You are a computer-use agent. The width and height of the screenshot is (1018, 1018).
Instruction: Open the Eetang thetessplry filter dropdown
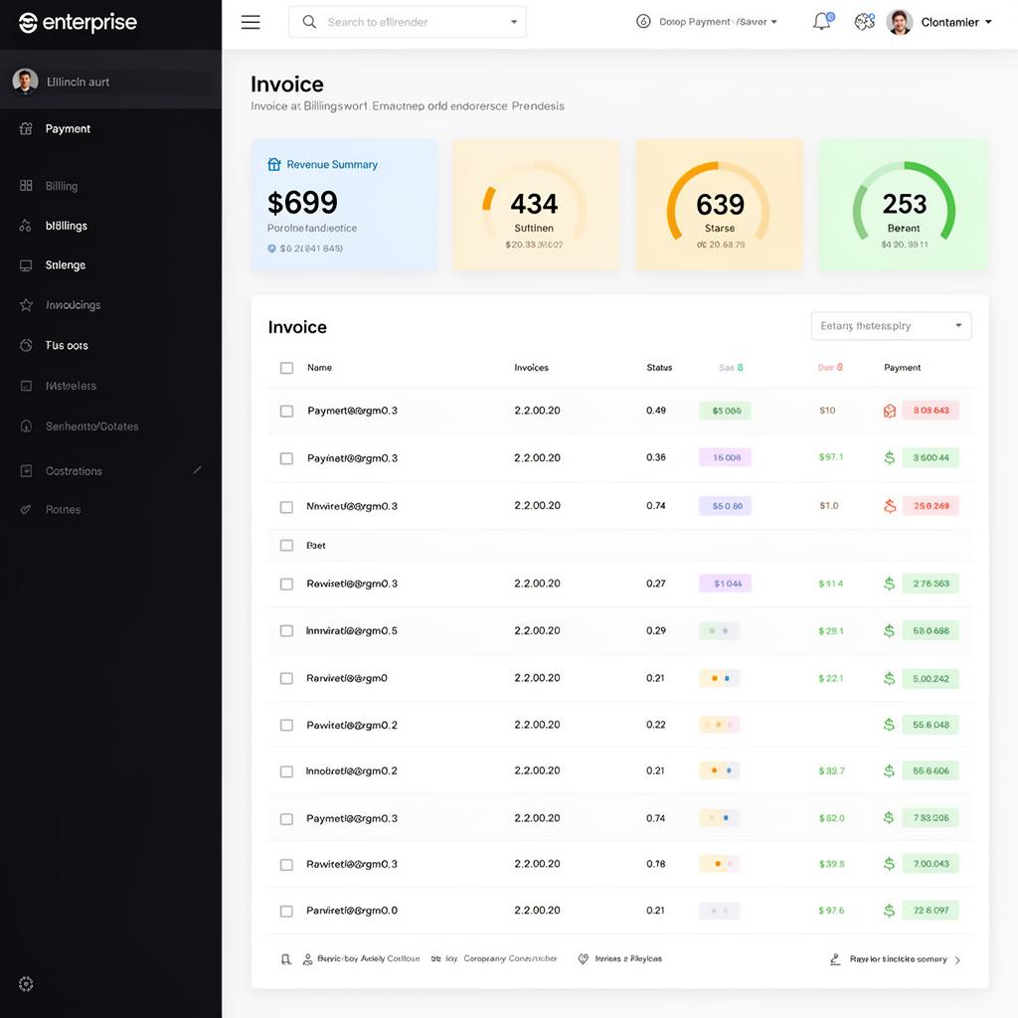[x=891, y=325]
